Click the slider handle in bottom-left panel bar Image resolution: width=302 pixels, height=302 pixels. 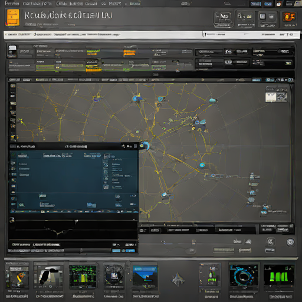(x=81, y=251)
